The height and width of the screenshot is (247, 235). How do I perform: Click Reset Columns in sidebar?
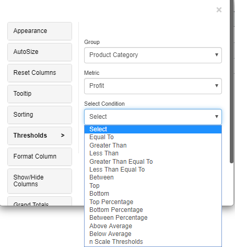[40, 73]
